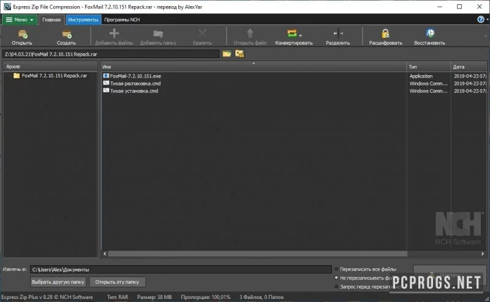This screenshot has height=302, width=490.
Task: Click the Application type cell
Action: click(421, 76)
